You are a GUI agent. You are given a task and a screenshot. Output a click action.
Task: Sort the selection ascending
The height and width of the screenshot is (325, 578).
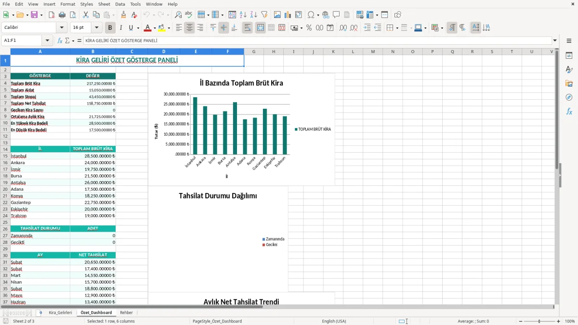tap(243, 15)
